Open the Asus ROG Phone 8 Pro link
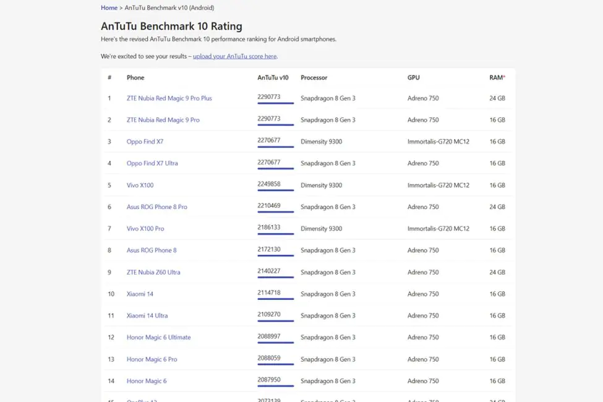This screenshot has width=603, height=402. point(157,207)
